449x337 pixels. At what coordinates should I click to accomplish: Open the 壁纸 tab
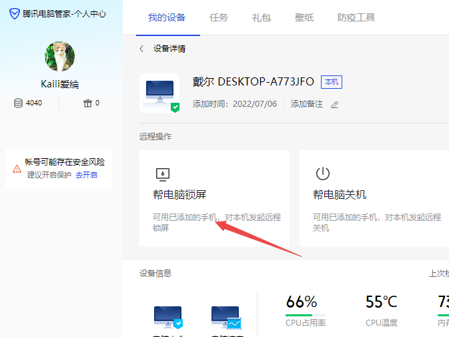coord(304,18)
